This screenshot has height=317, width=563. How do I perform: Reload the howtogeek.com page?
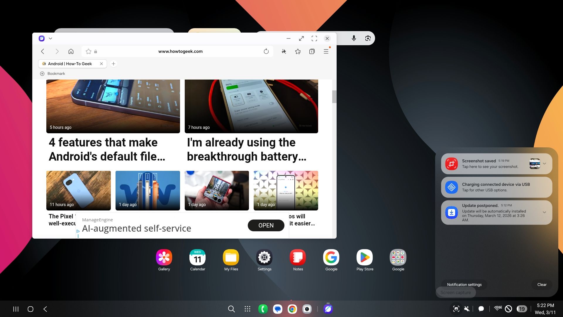[x=266, y=51]
